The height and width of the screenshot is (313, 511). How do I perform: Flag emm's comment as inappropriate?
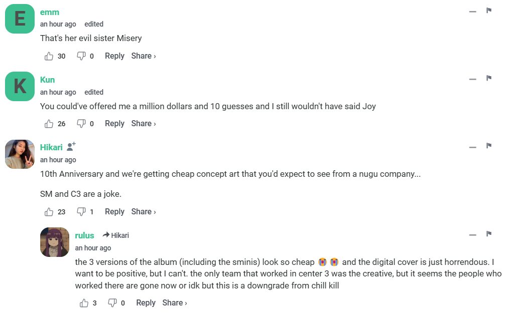coord(488,11)
